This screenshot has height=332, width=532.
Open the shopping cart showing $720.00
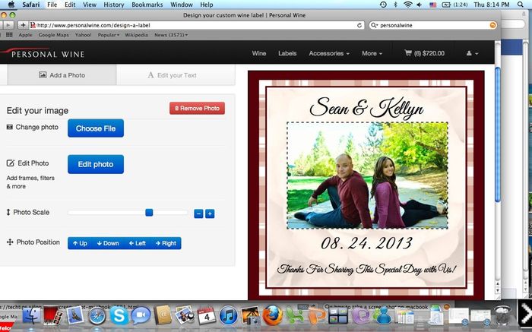(429, 54)
